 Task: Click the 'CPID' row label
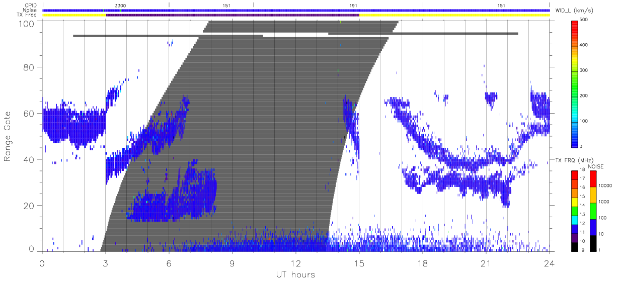[31, 5]
